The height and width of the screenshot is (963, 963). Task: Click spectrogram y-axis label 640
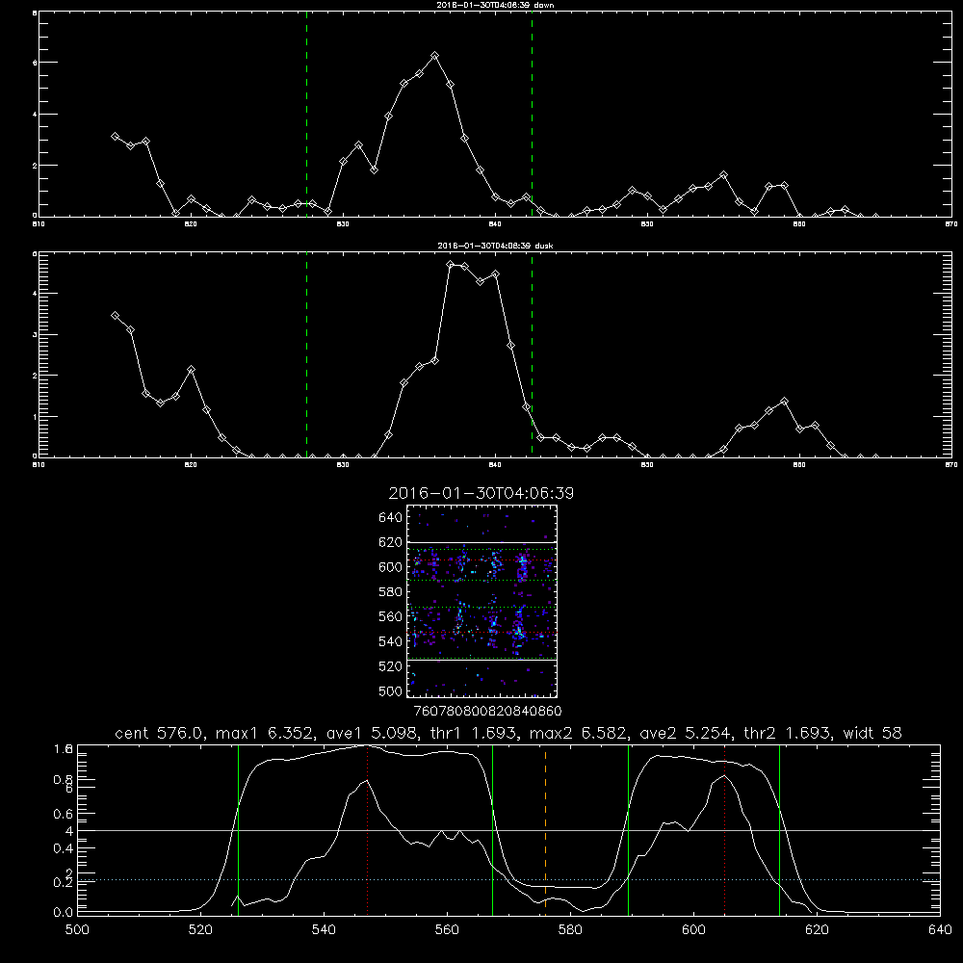coord(391,518)
